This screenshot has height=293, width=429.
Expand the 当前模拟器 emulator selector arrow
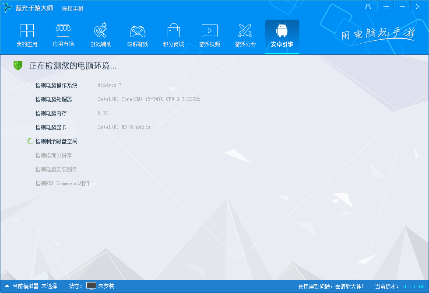tap(7, 286)
